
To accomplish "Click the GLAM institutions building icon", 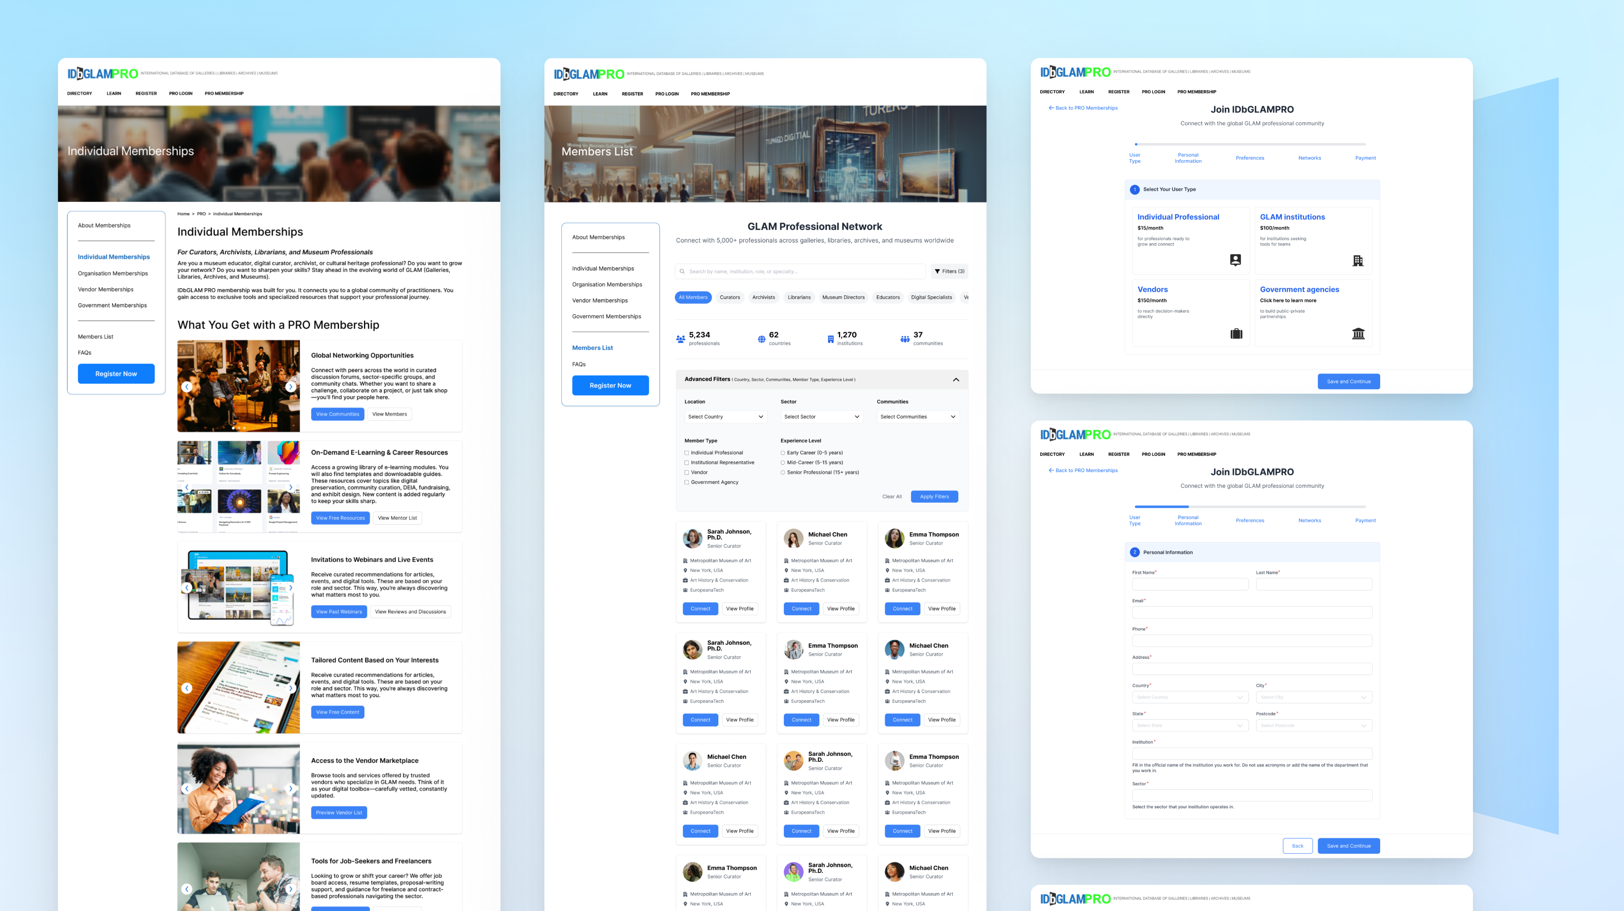I will tap(1358, 260).
